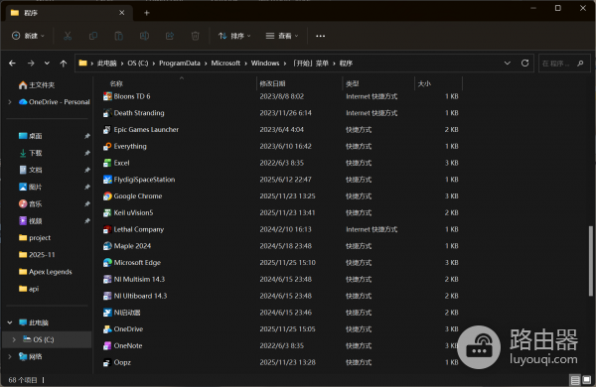Open the api folder in sidebar
Image resolution: width=596 pixels, height=387 pixels.
[29, 289]
